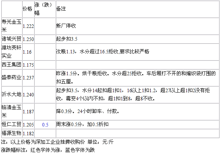This screenshot has height=154, width=221.
Task: Select price 1.205 for 恒仁工贸
Action: click(28, 125)
